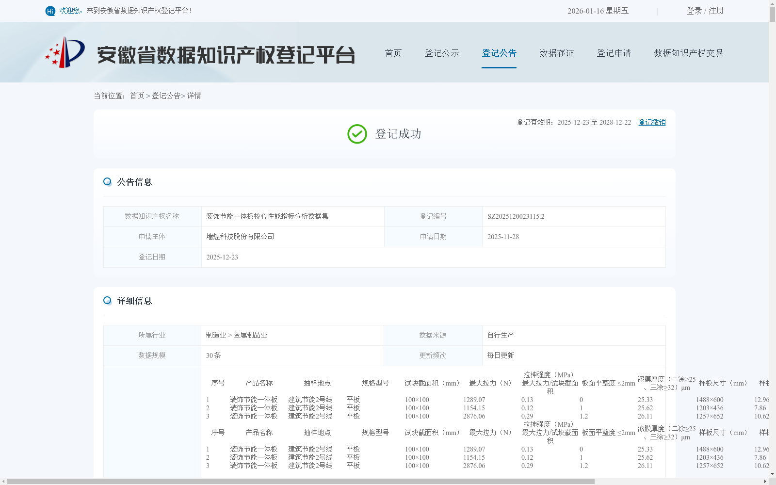The height and width of the screenshot is (485, 776).
Task: Click the 公告信息 section bullet icon
Action: coord(107,182)
